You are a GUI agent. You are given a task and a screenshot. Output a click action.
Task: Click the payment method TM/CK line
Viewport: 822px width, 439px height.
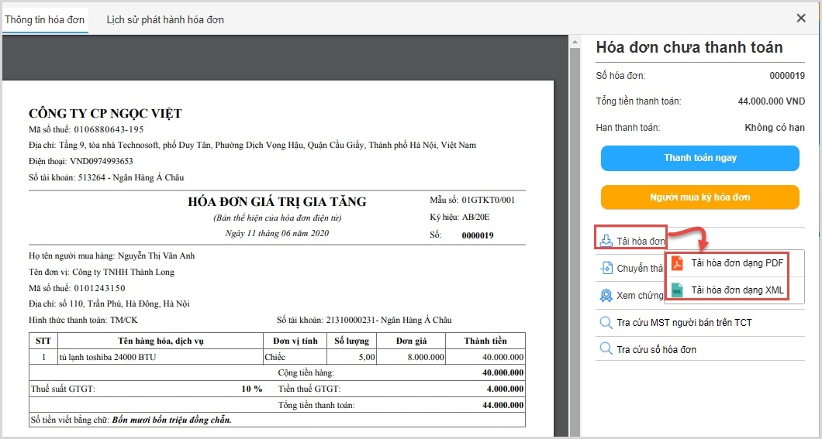[83, 321]
